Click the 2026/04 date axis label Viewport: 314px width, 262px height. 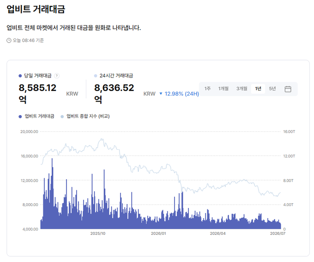coord(217,233)
